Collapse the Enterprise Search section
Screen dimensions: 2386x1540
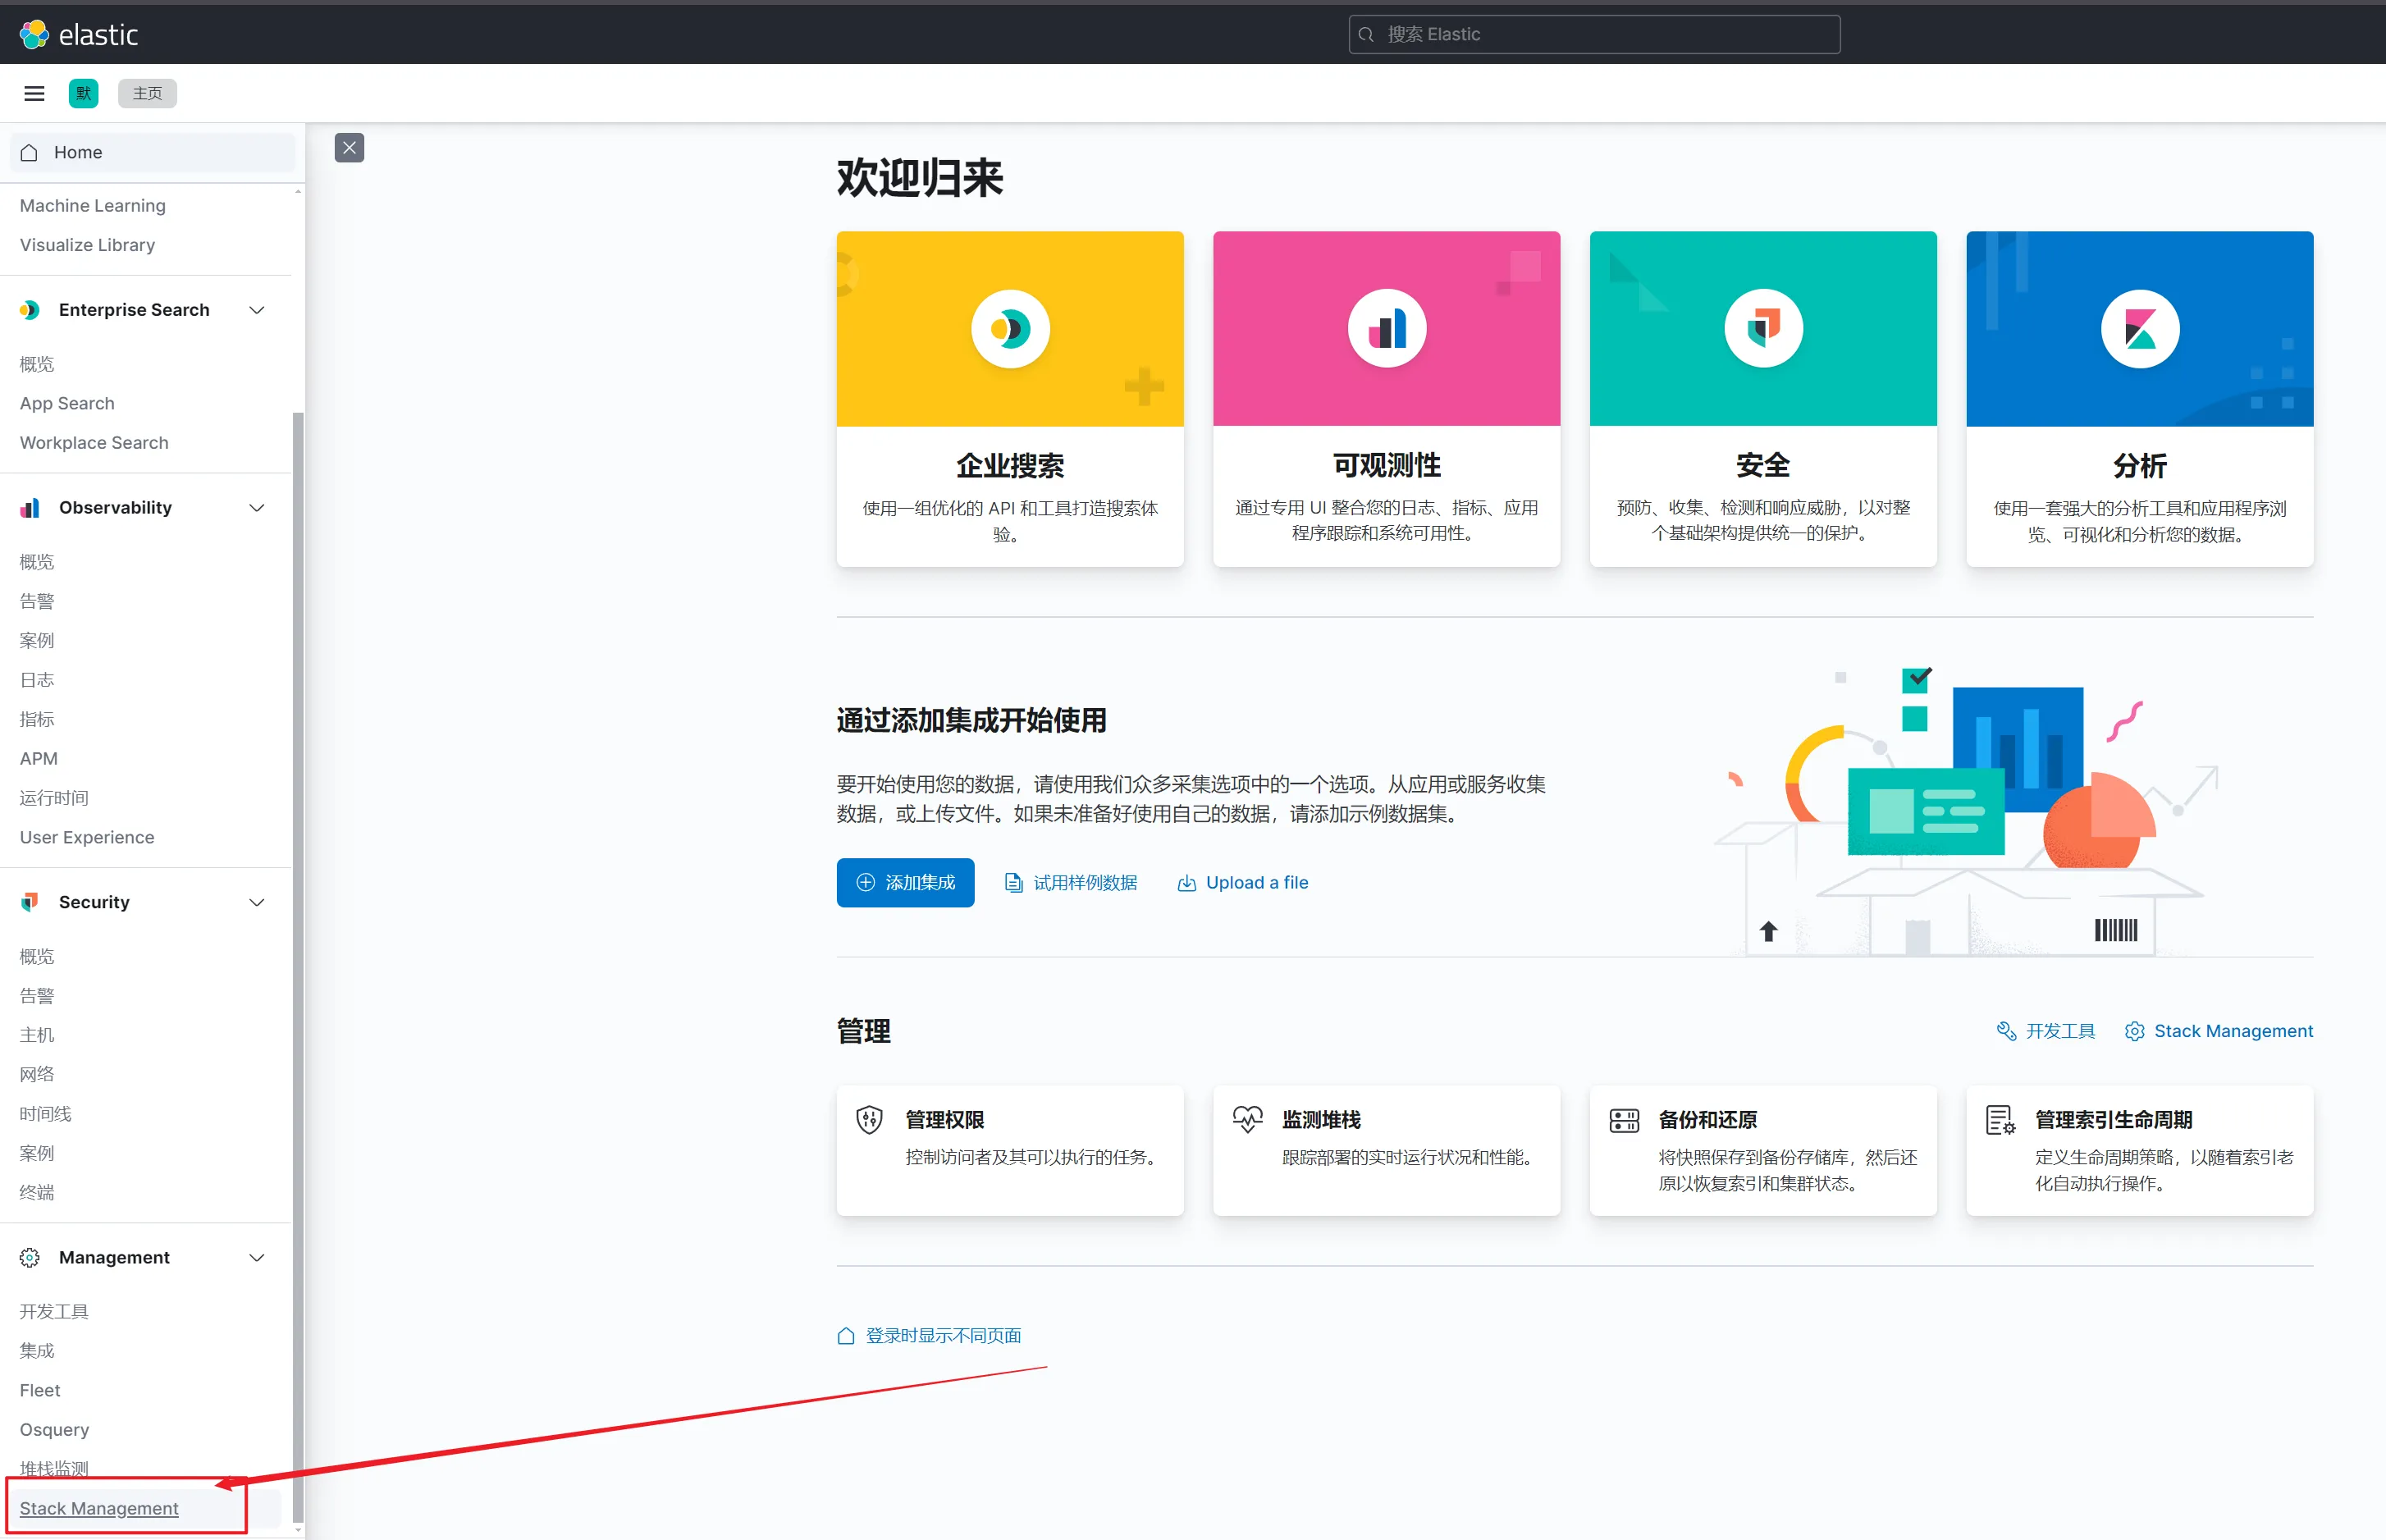[257, 310]
